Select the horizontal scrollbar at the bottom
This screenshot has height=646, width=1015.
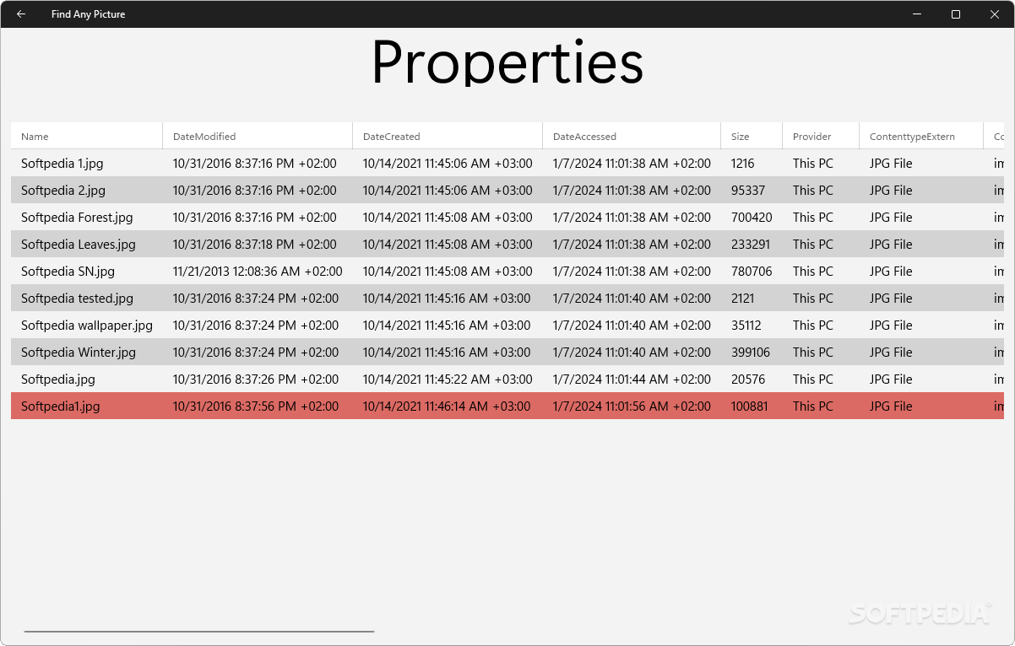(x=199, y=631)
